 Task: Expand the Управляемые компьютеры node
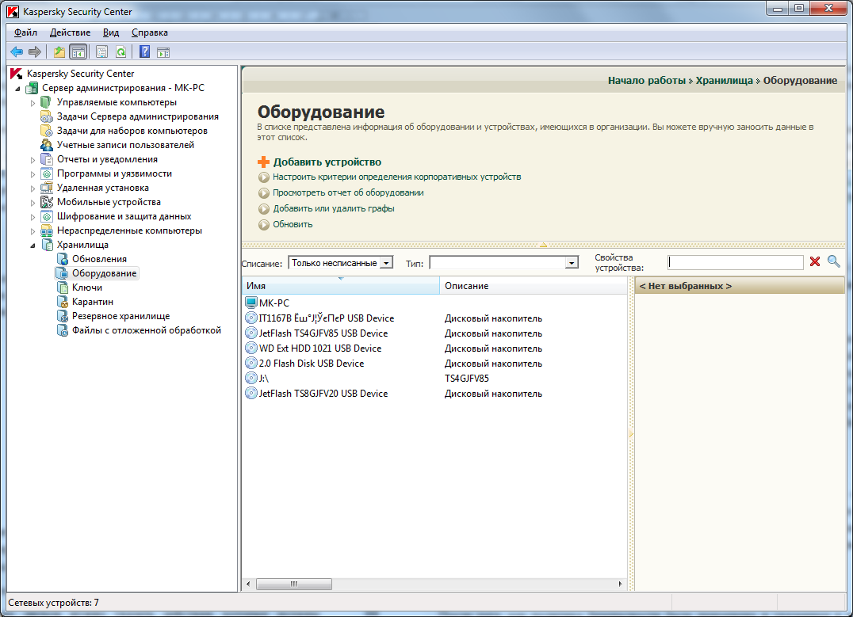pos(33,103)
